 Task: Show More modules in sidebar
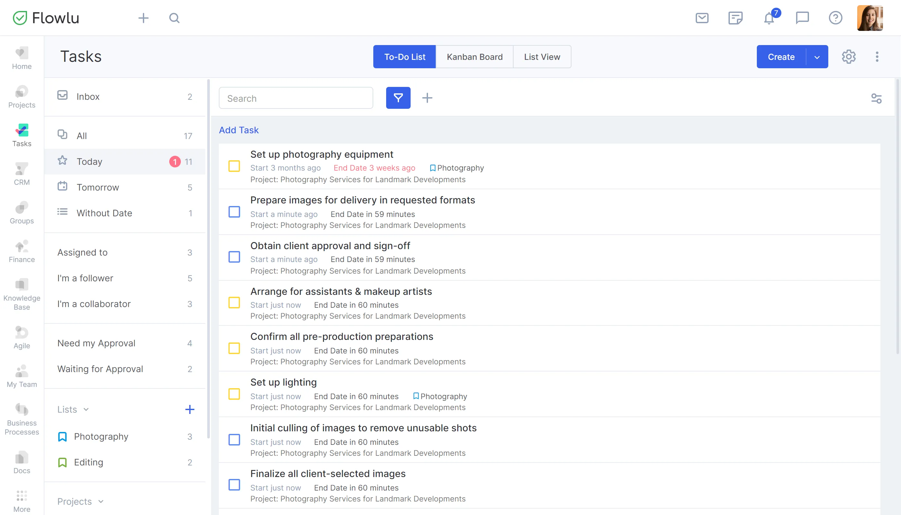22,501
